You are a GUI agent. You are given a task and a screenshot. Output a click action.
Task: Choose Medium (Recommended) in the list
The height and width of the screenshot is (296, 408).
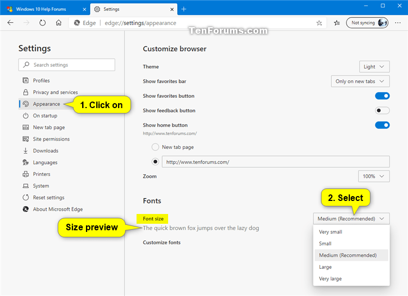pos(351,255)
